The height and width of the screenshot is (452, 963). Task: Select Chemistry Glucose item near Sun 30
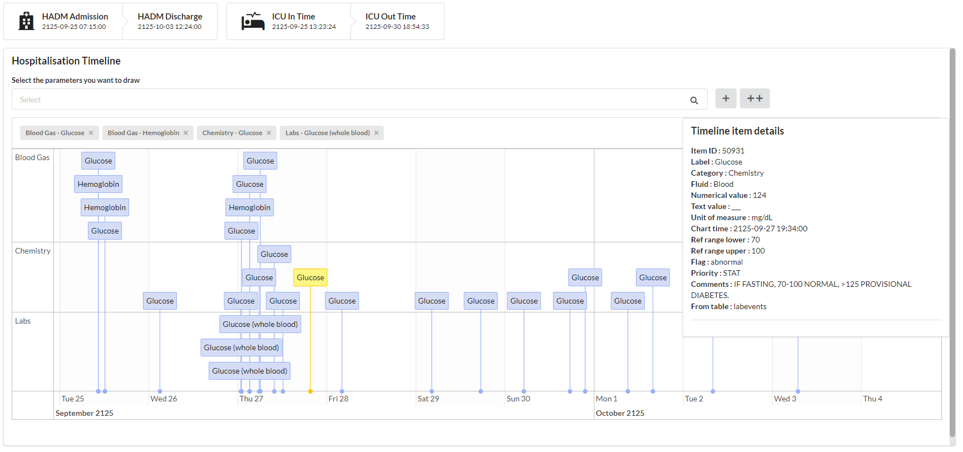[x=524, y=301]
